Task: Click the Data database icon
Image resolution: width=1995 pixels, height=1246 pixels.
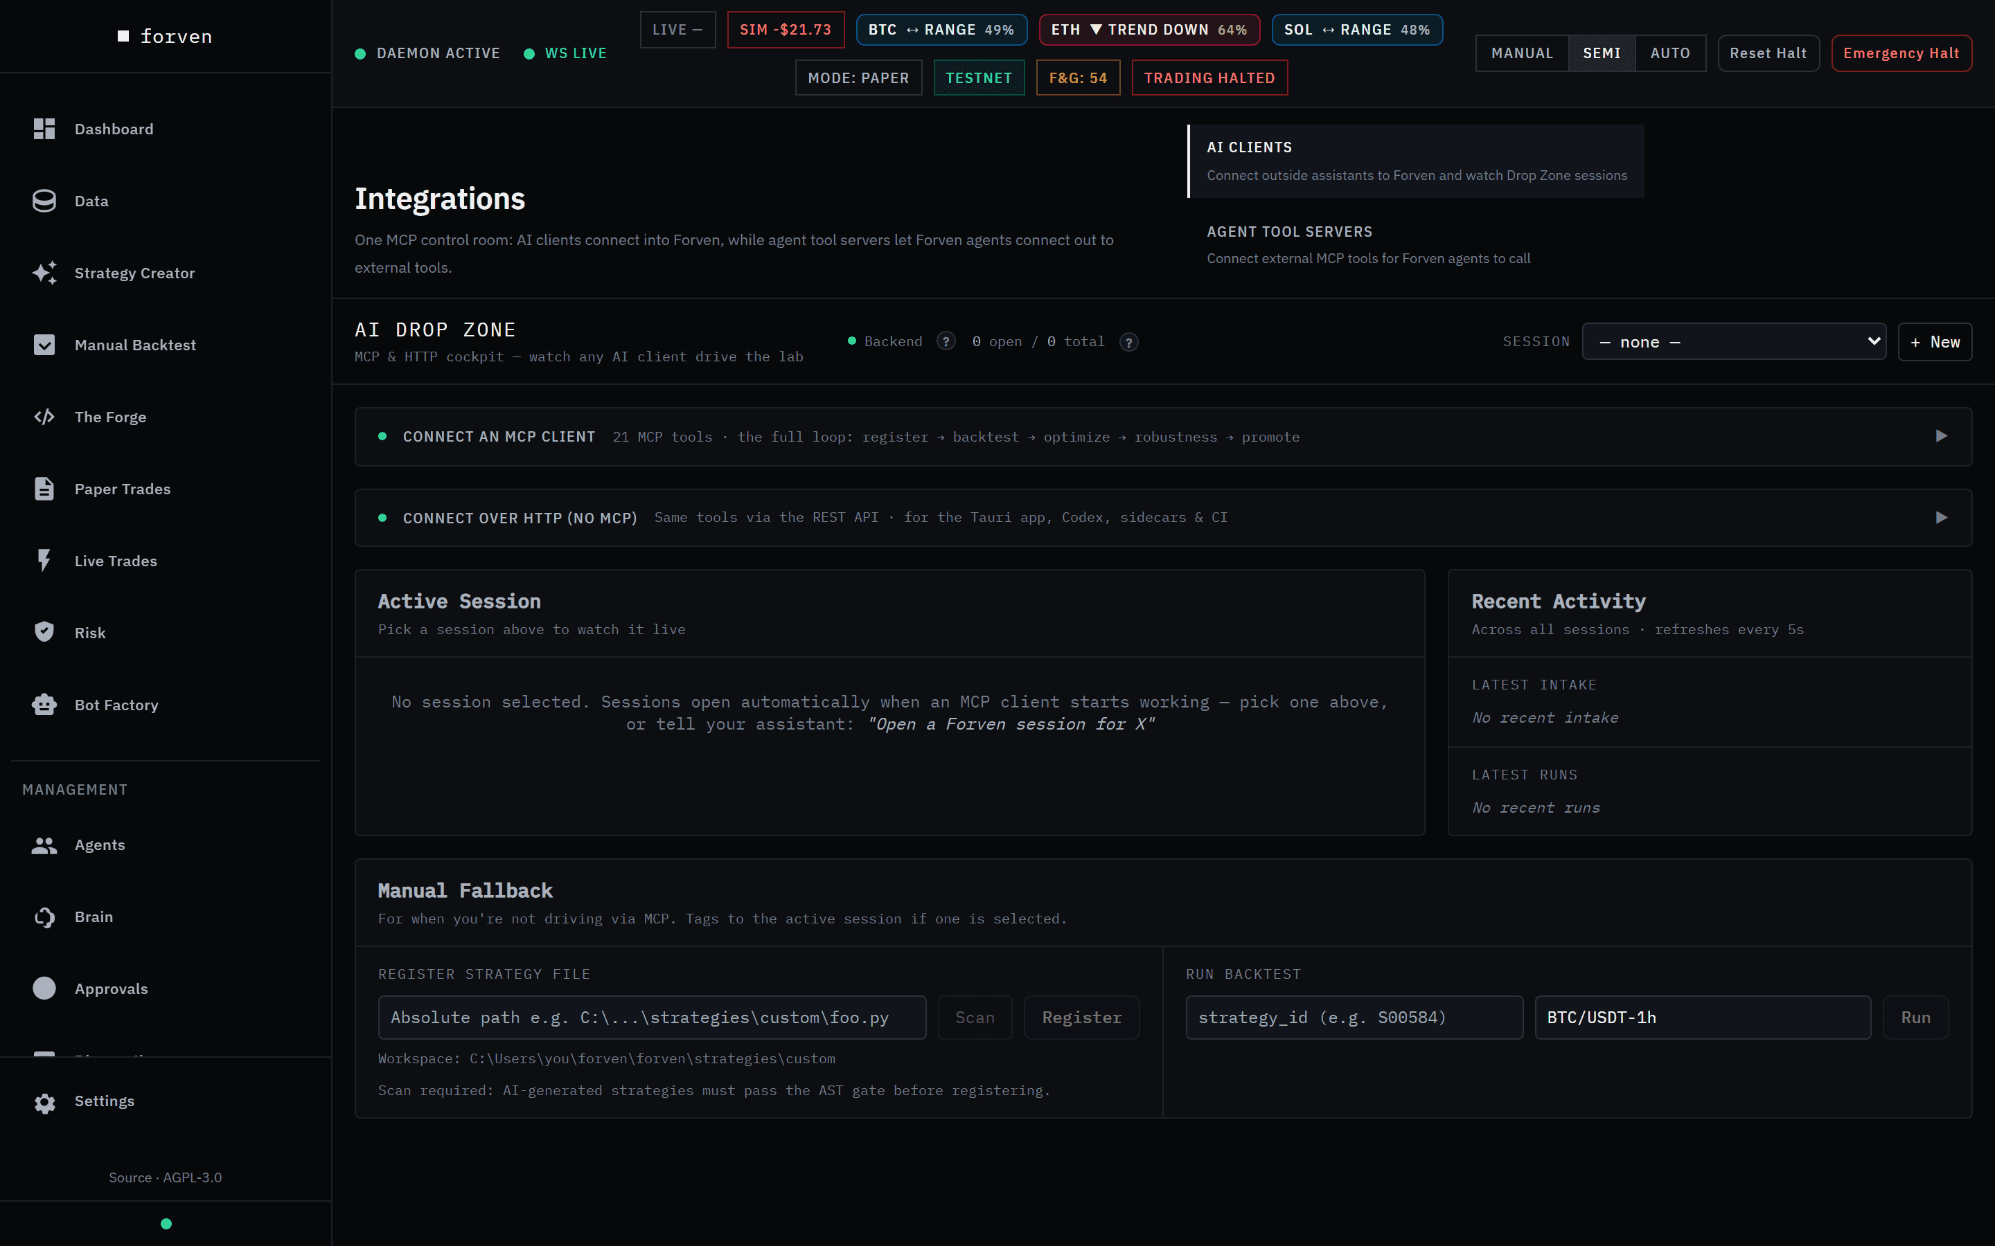Action: tap(44, 200)
